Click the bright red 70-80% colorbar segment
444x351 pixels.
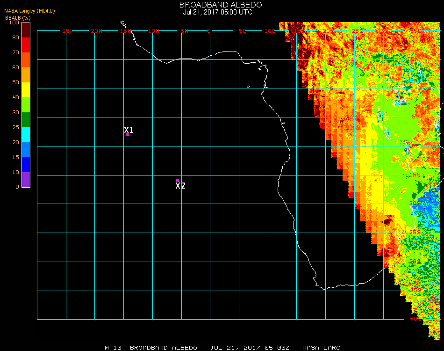coord(26,45)
